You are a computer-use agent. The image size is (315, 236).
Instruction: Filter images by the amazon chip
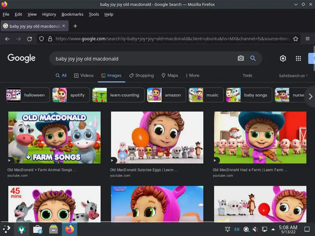(x=166, y=95)
